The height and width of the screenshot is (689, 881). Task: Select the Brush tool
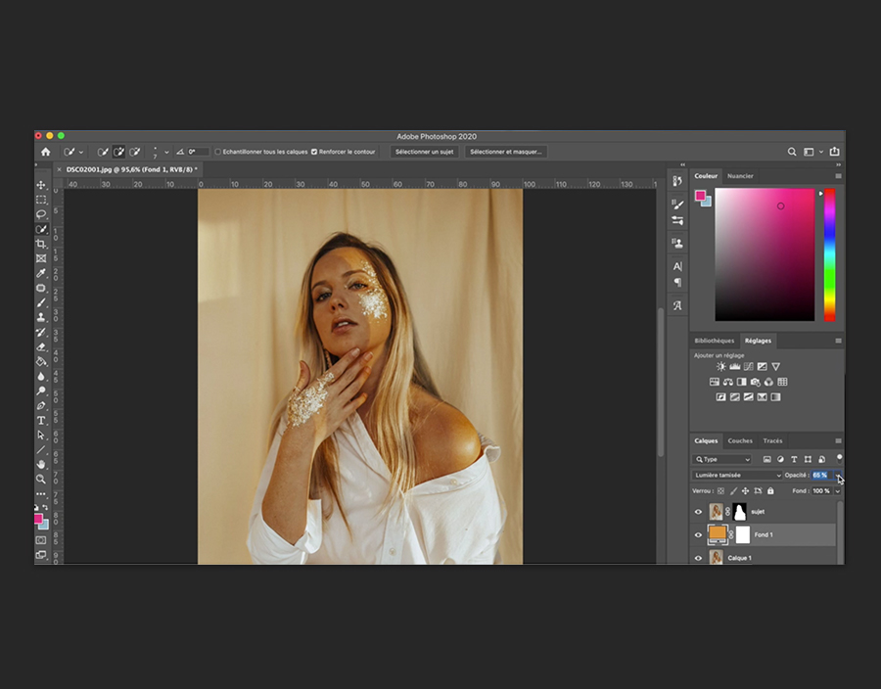pyautogui.click(x=41, y=302)
